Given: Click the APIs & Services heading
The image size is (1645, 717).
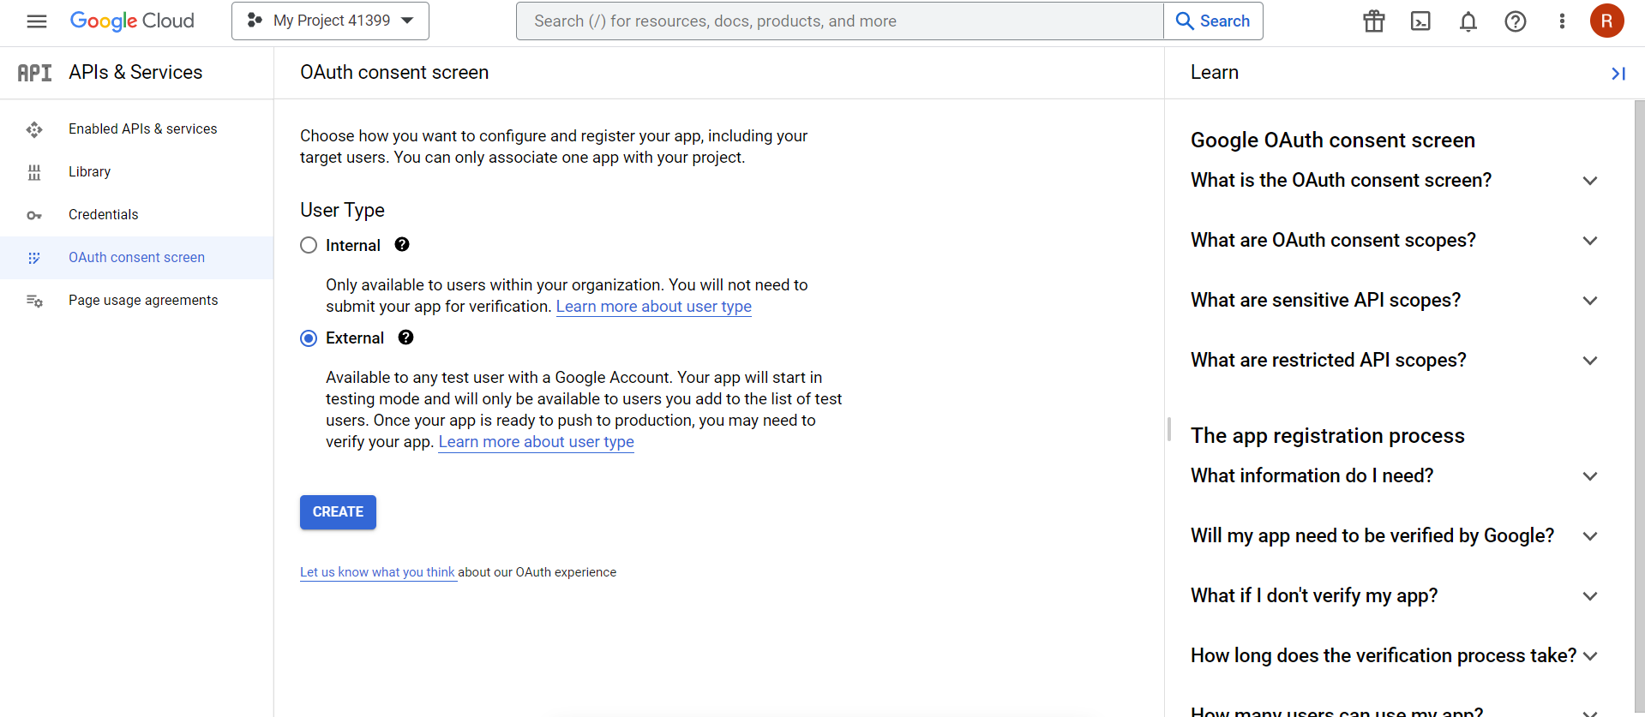Looking at the screenshot, I should [135, 73].
